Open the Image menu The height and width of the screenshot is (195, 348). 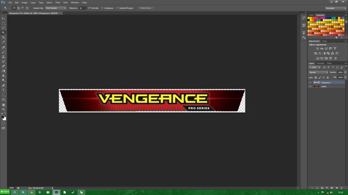pyautogui.click(x=24, y=2)
